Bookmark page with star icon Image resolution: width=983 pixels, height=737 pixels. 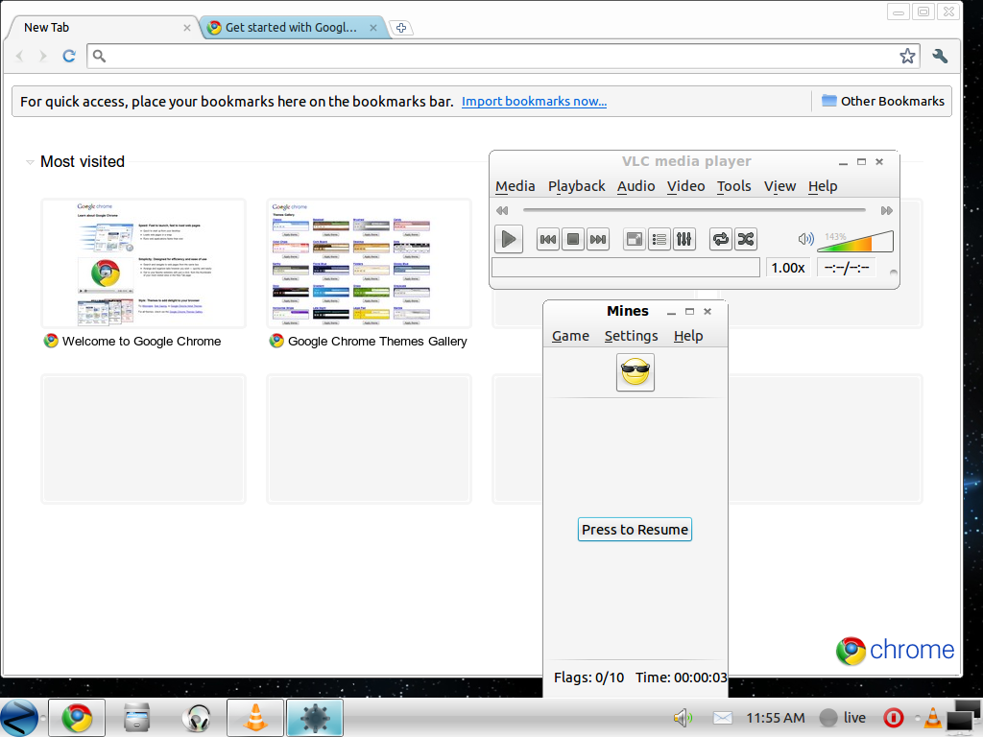(907, 56)
